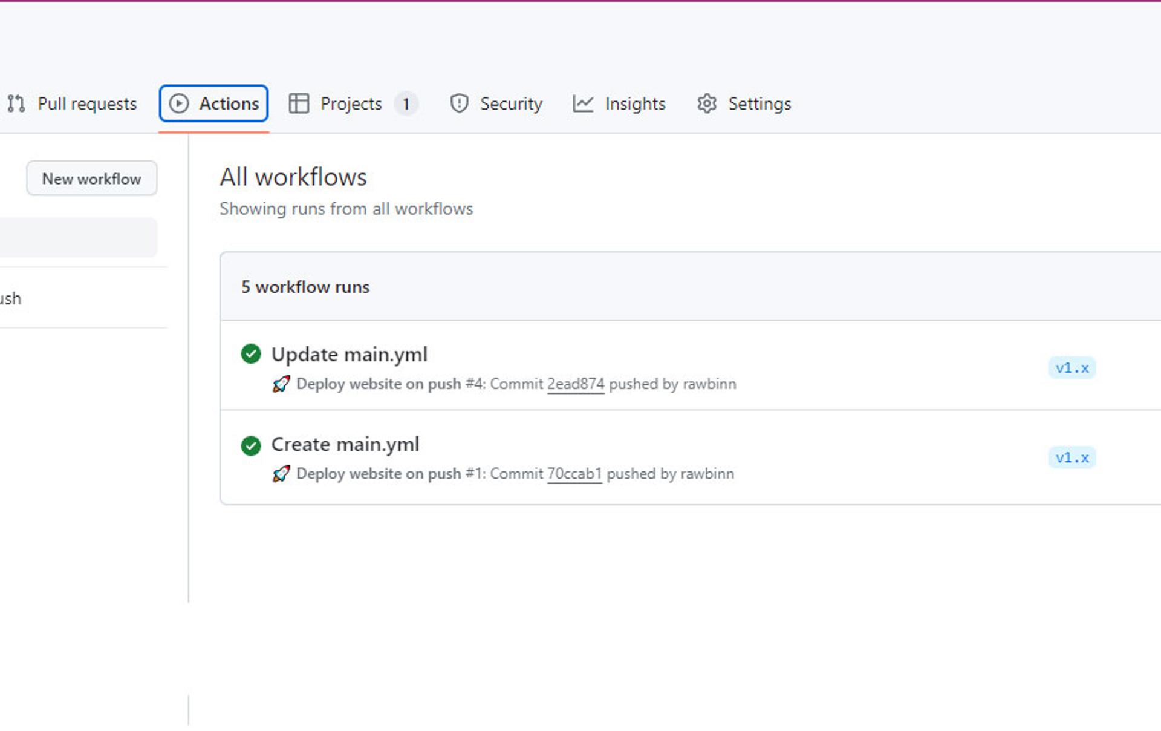Create a New workflow
The image size is (1161, 731).
[x=92, y=179]
